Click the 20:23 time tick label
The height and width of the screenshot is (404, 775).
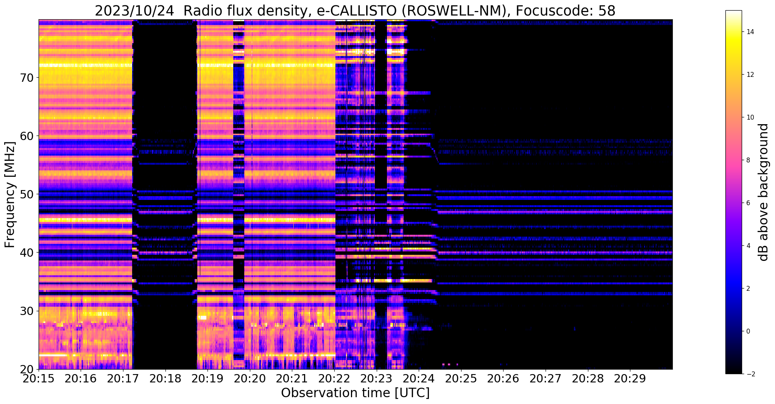[x=377, y=379]
